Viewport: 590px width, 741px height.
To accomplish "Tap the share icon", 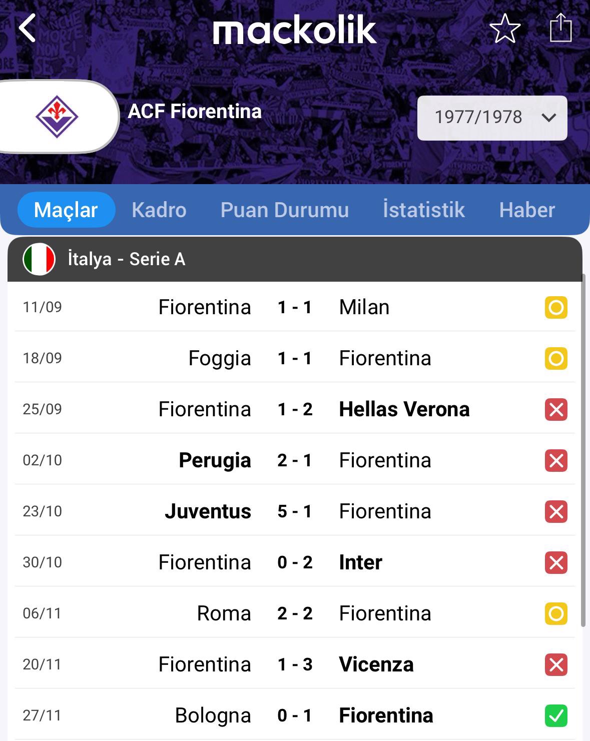I will pyautogui.click(x=560, y=28).
